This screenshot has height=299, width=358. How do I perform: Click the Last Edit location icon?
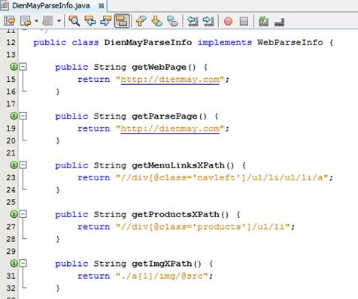coord(10,21)
